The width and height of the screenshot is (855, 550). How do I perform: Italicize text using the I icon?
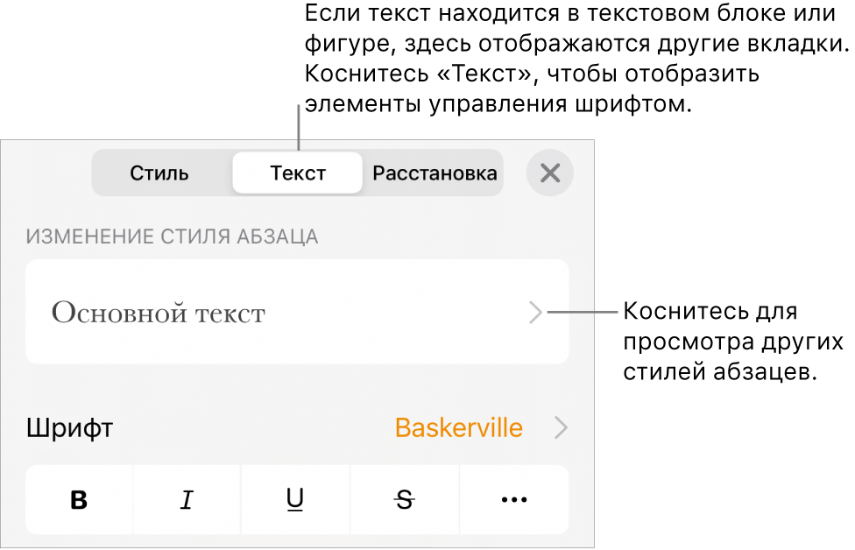tap(187, 499)
